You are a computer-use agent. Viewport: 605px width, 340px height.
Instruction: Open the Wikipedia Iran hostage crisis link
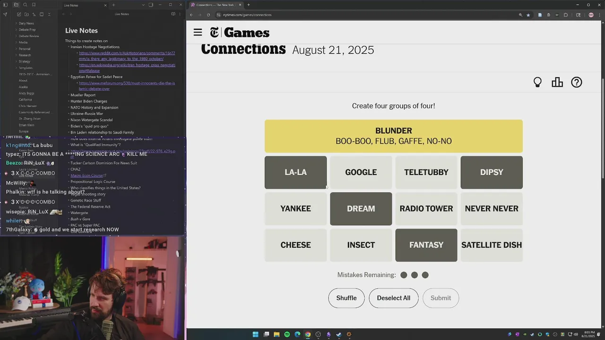point(127,68)
